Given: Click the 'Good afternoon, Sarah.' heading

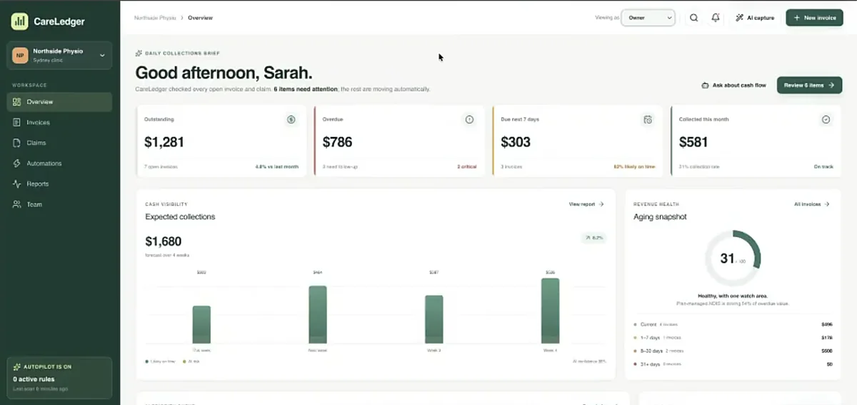Looking at the screenshot, I should 224,72.
